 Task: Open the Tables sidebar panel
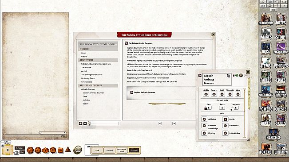pyautogui.click(x=266, y=77)
